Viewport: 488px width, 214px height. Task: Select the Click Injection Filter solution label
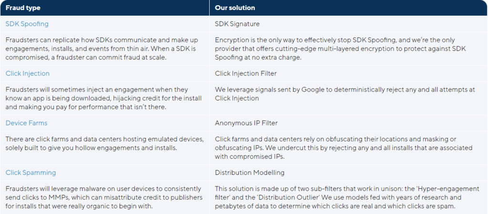[245, 73]
